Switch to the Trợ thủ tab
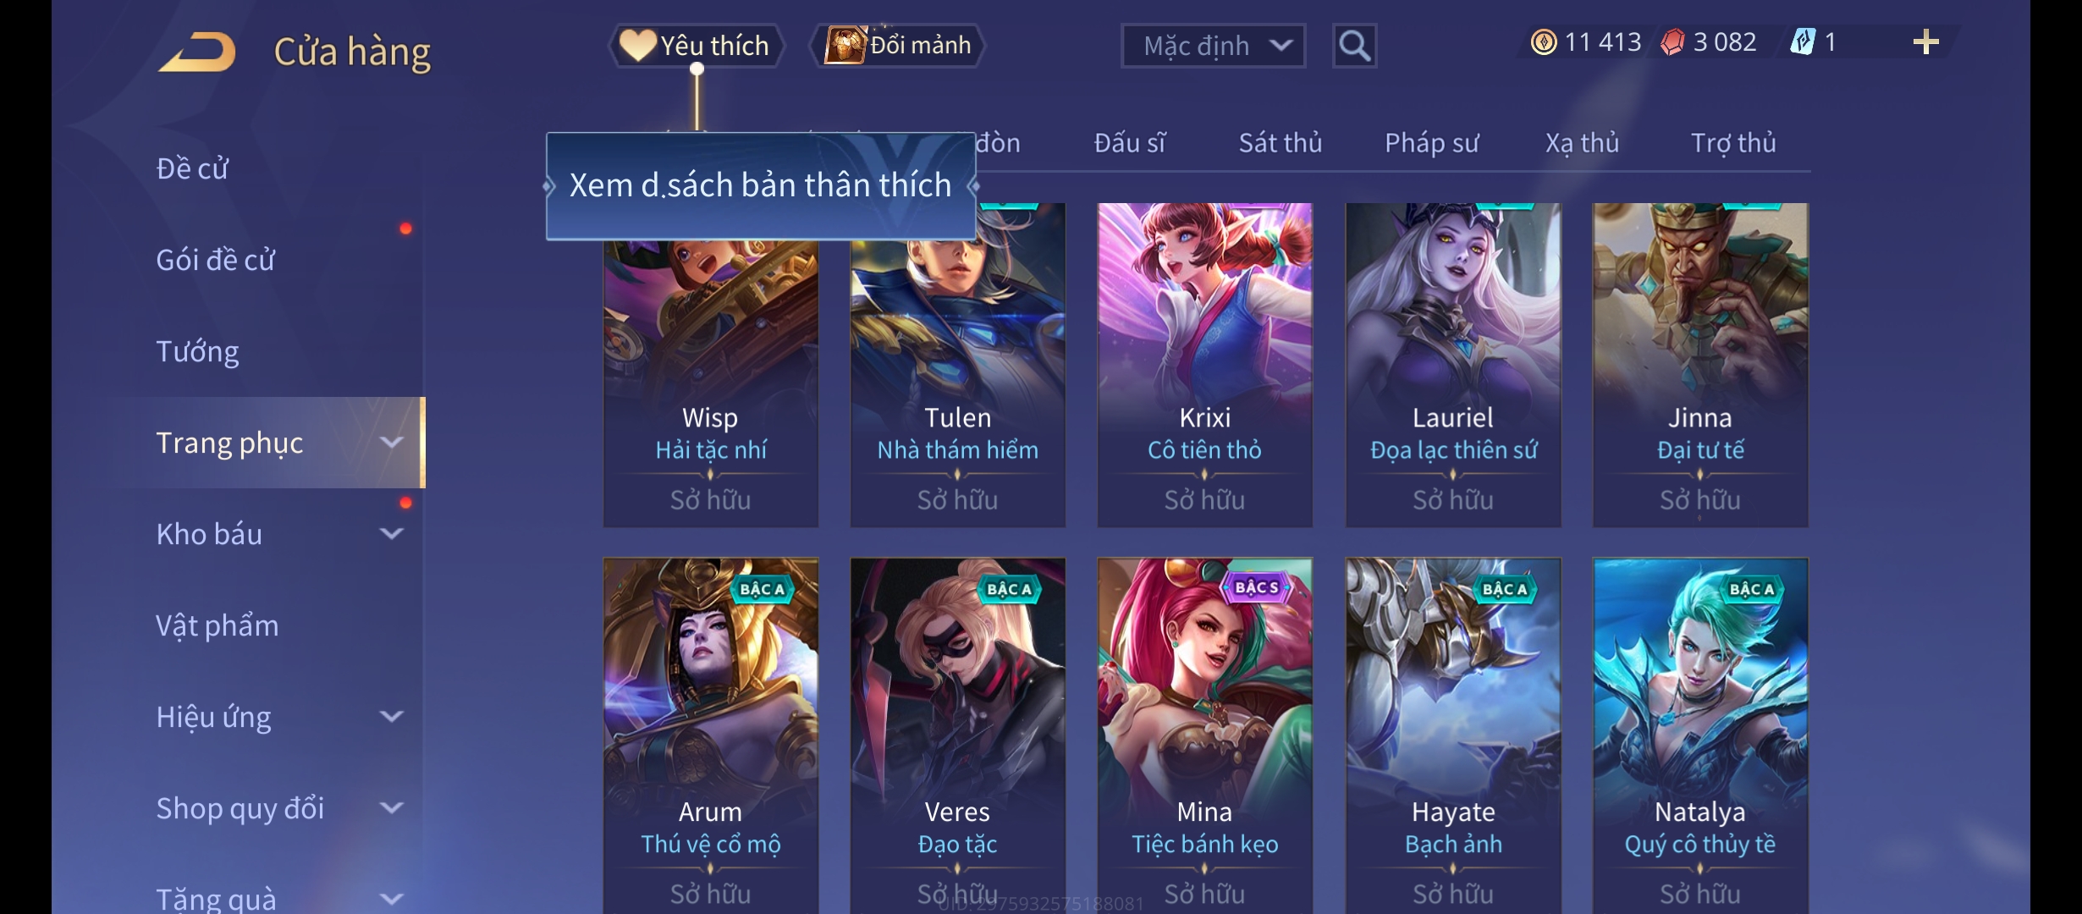 [x=1733, y=143]
